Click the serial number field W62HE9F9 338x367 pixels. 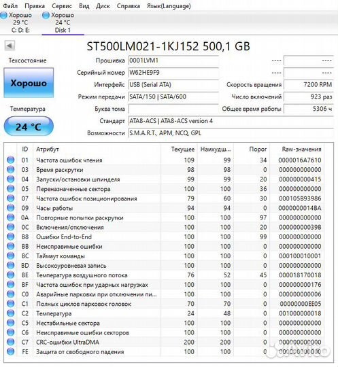tap(173, 73)
